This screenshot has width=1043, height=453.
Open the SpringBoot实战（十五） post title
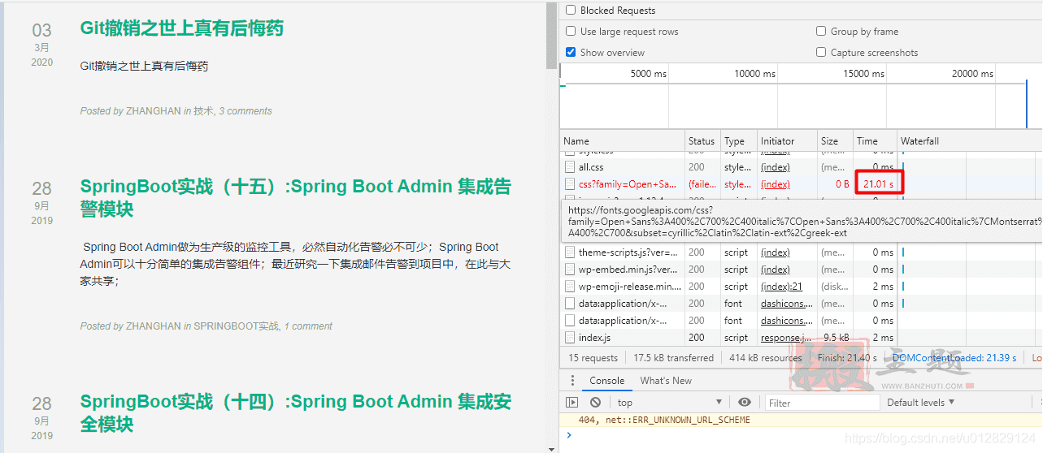tap(296, 197)
